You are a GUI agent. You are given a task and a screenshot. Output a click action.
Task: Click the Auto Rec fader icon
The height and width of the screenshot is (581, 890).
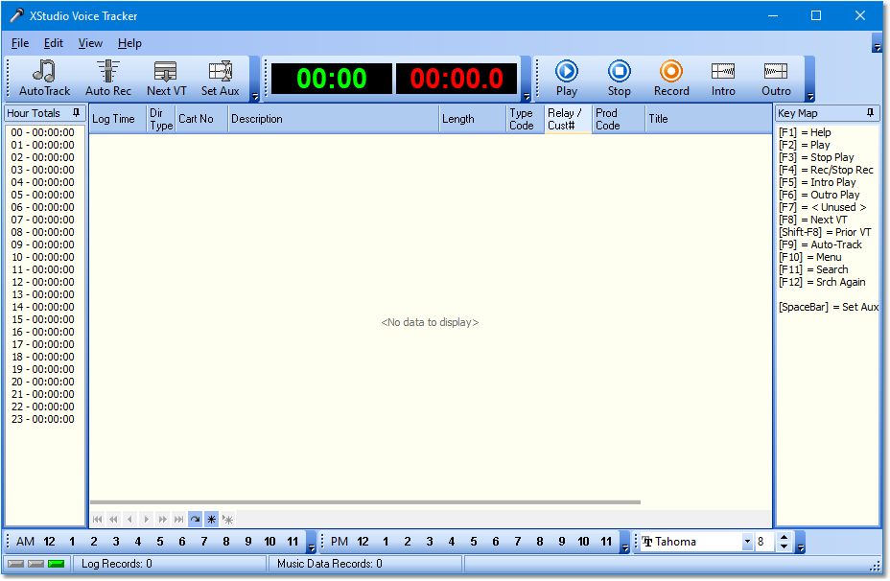pyautogui.click(x=107, y=72)
